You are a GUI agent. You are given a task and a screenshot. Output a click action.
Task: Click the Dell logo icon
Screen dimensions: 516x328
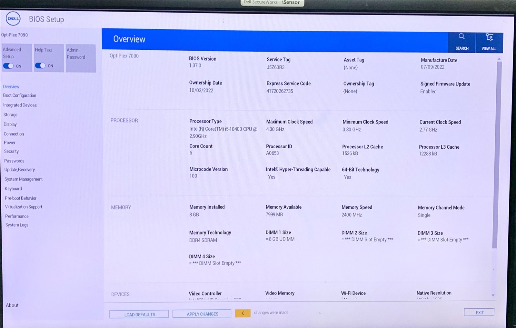[x=13, y=19]
